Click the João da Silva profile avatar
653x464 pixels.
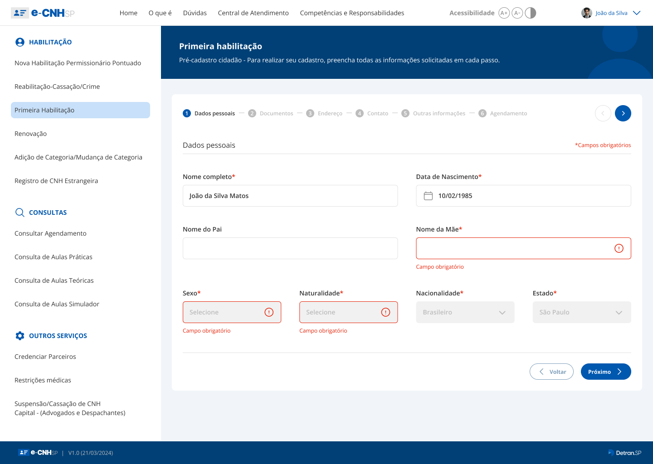[x=586, y=13]
